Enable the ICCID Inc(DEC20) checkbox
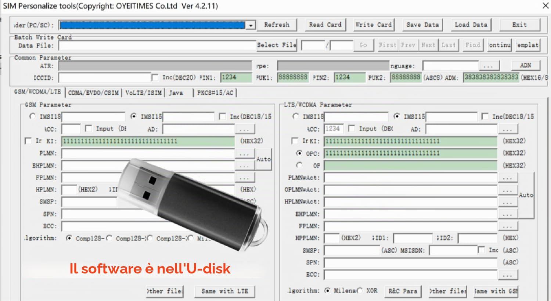 click(x=155, y=77)
